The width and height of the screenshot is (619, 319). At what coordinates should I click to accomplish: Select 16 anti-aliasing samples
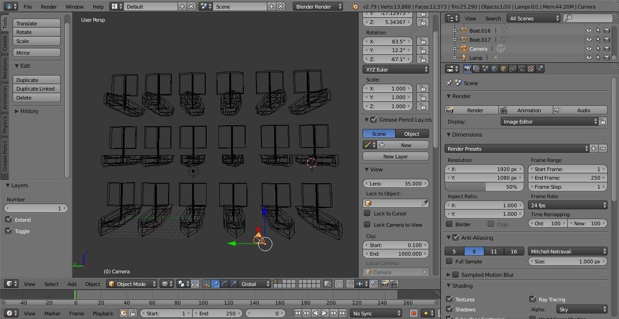513,251
